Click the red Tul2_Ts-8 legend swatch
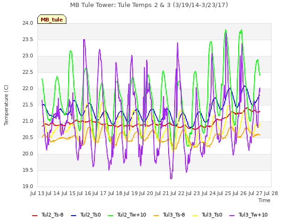The image size is (299, 224). [x=35, y=215]
